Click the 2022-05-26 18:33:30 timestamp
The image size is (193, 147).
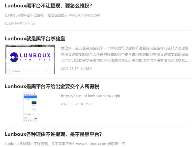76,104
